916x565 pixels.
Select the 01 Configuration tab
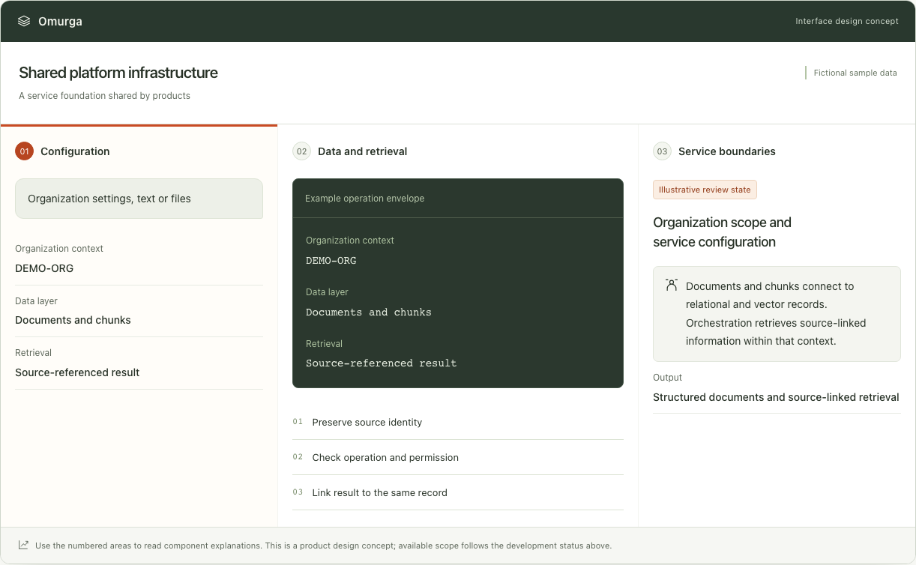coord(139,151)
